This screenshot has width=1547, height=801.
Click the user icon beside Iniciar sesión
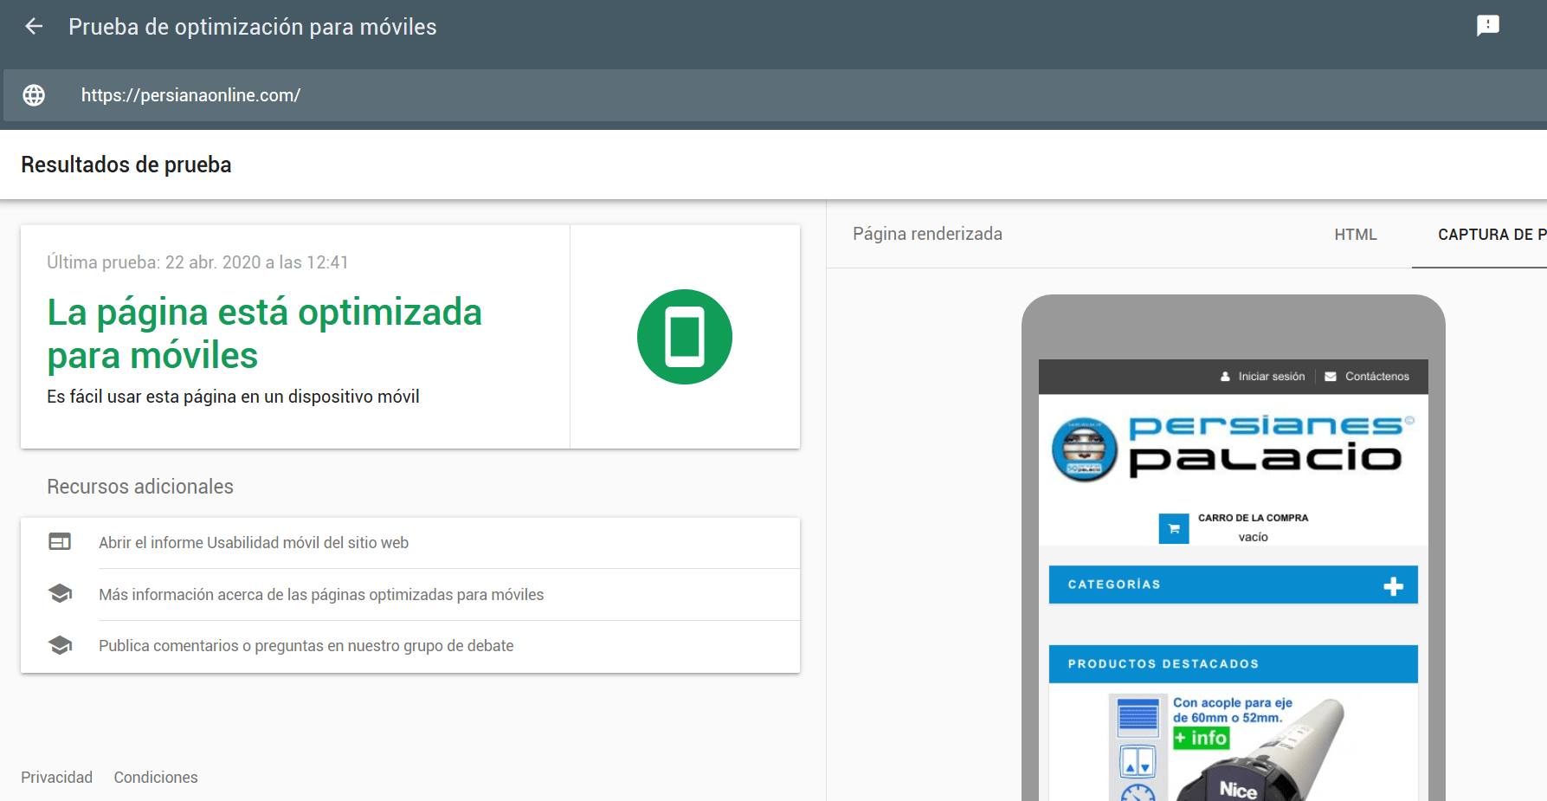1225,377
